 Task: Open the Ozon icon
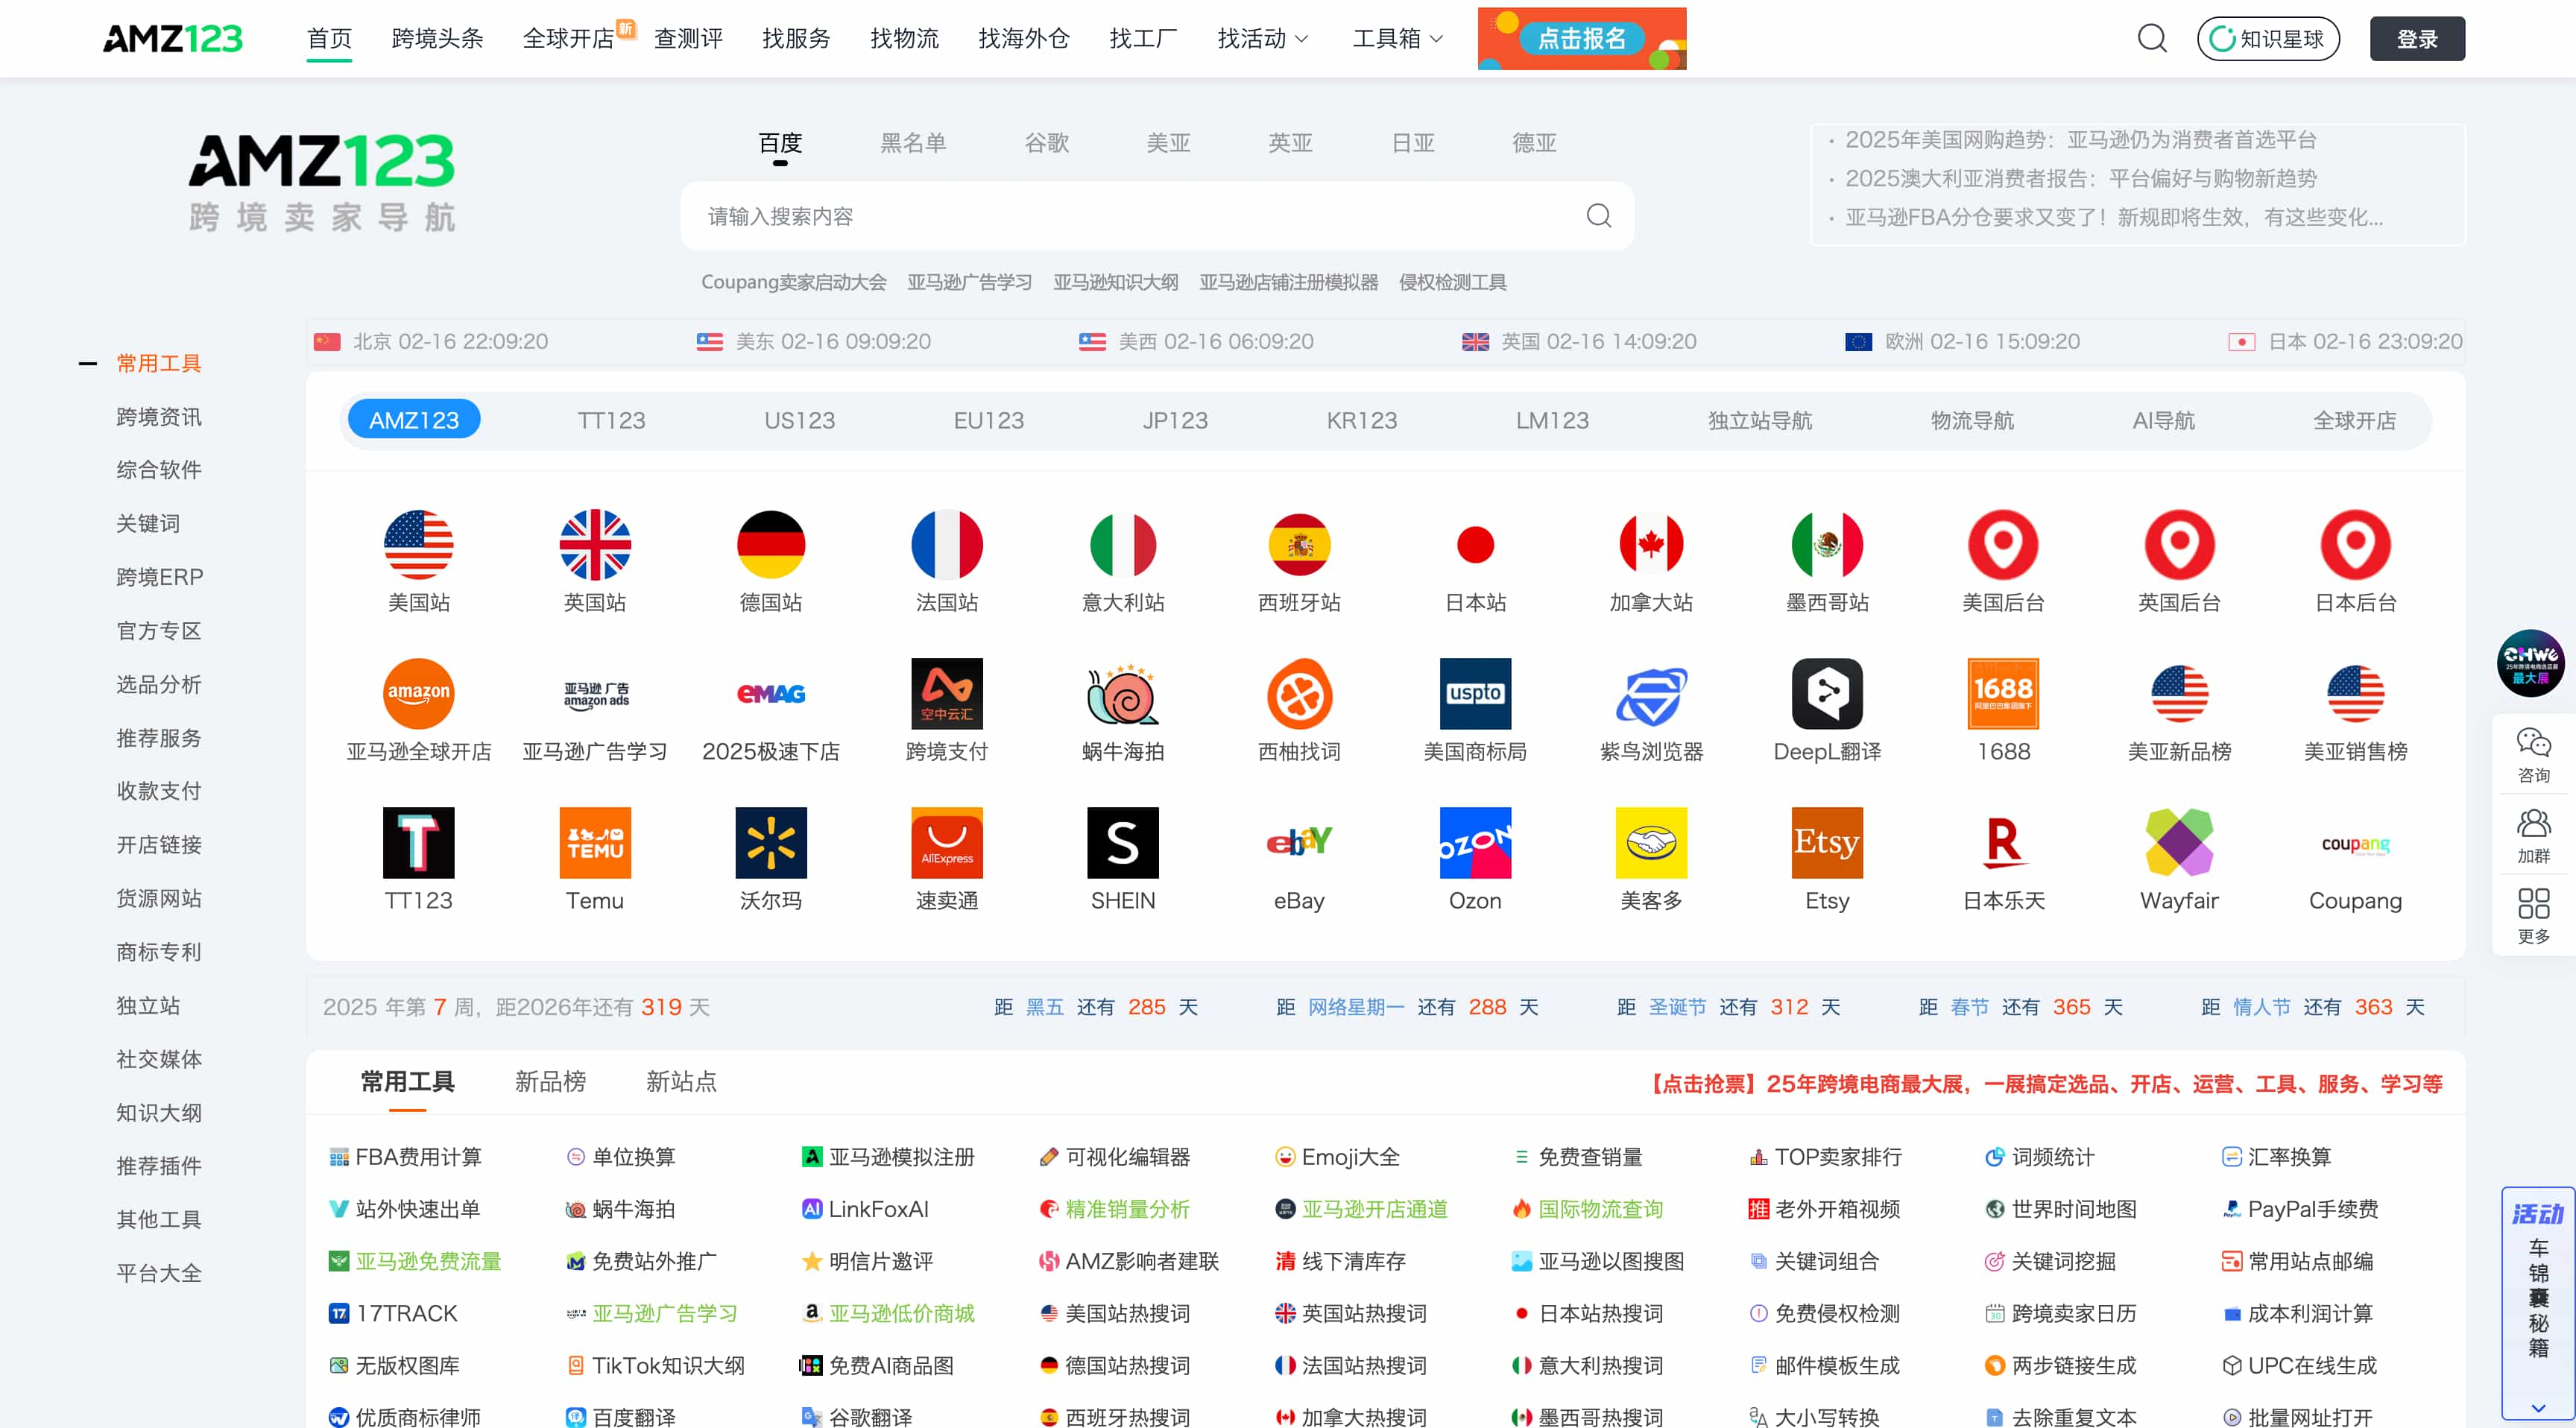(1475, 842)
